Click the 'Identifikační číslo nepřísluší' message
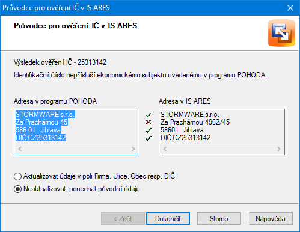This screenshot has width=300, height=232. 140,75
